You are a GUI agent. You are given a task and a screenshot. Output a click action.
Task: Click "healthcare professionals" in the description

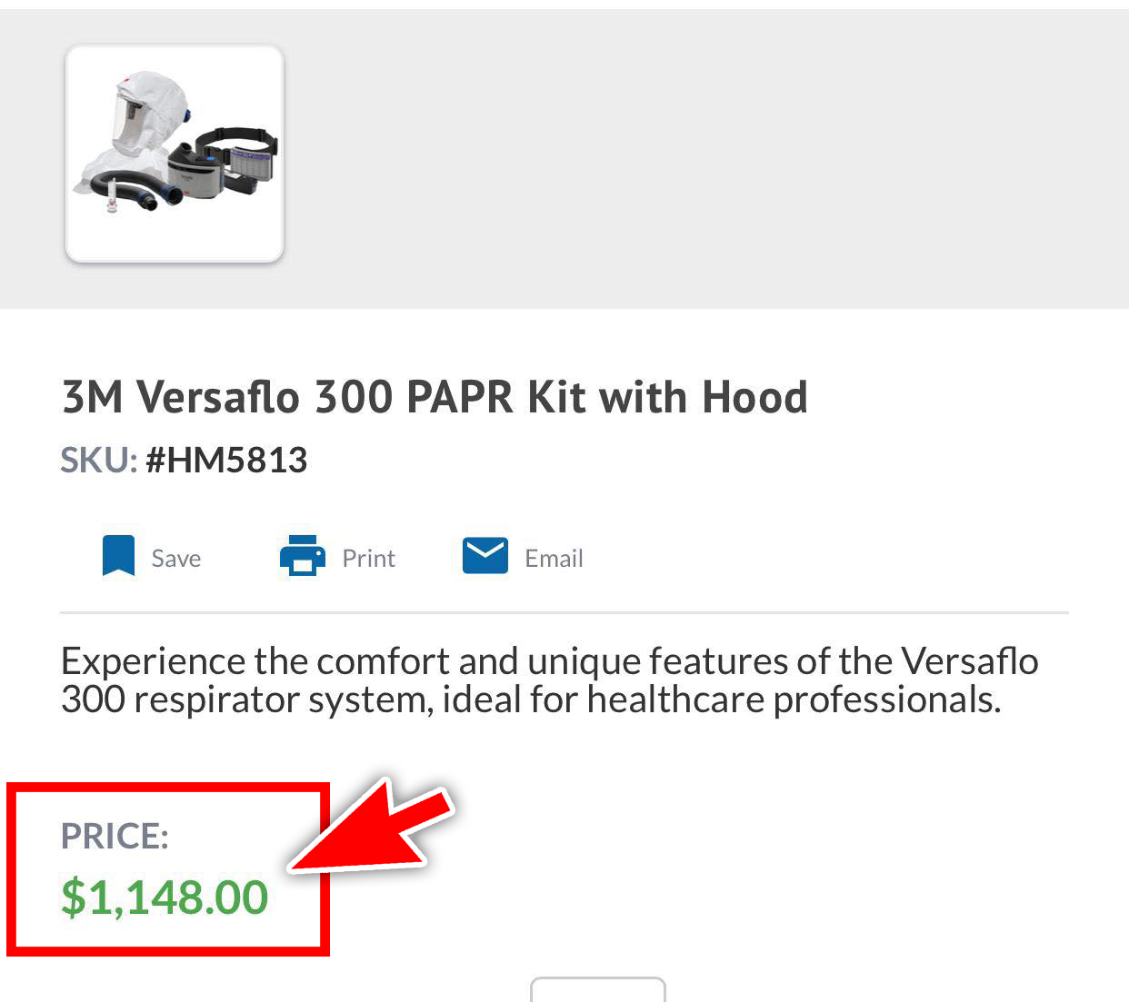[794, 699]
